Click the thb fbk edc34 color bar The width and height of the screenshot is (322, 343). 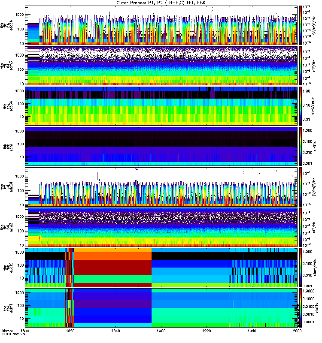pyautogui.click(x=301, y=106)
